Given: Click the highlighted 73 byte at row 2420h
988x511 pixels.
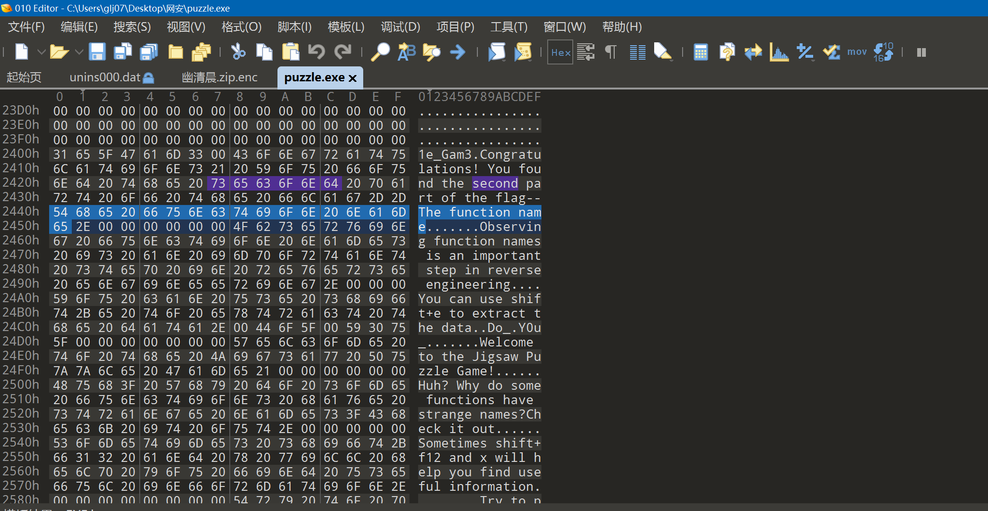Looking at the screenshot, I should [218, 183].
